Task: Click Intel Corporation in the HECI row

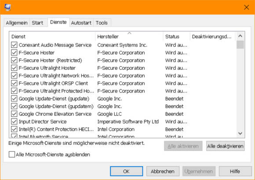Action: (x=116, y=130)
